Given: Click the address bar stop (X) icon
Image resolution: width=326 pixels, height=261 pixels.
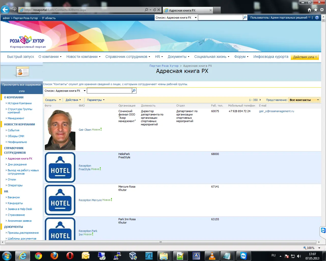Looking at the screenshot, I should pos(159,10).
